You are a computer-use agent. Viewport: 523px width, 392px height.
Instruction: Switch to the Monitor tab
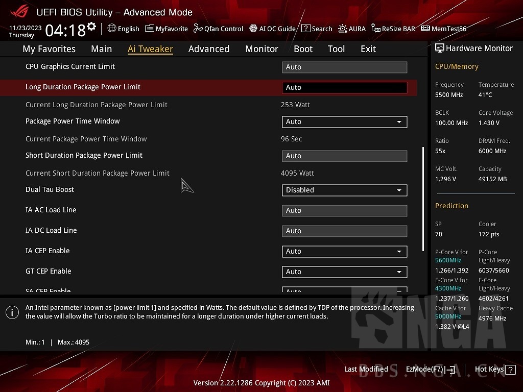pyautogui.click(x=261, y=48)
